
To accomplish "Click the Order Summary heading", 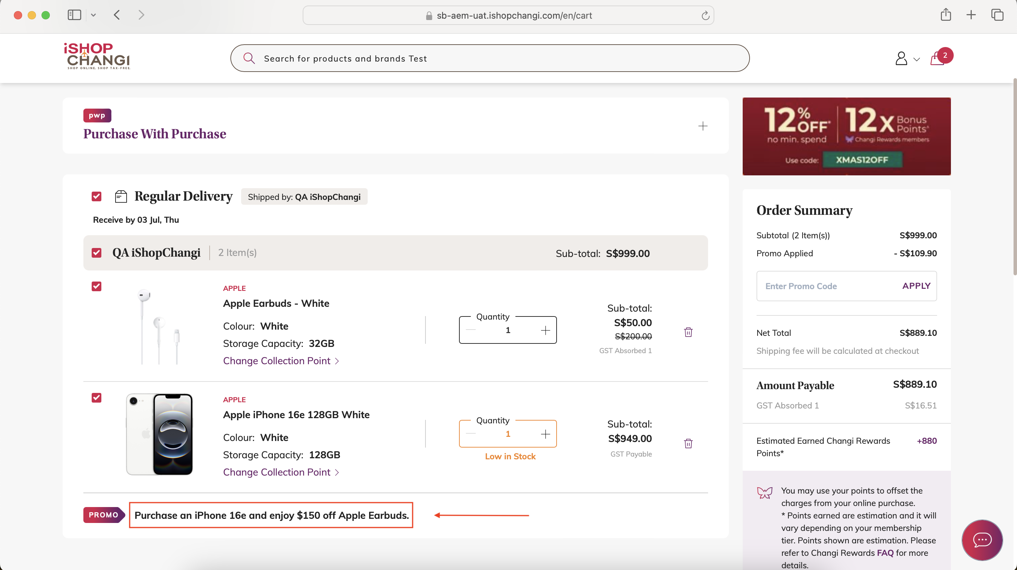I will [804, 210].
